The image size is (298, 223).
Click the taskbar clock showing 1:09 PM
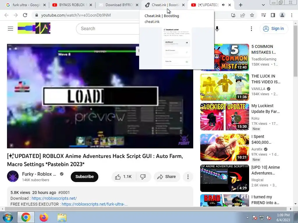[283, 217]
